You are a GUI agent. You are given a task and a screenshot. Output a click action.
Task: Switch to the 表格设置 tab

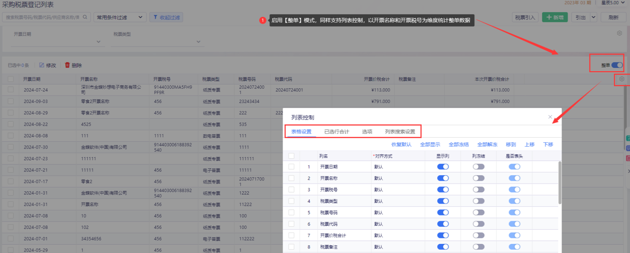301,132
